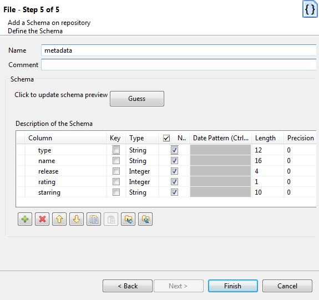Viewport: 319px width, 300px height.
Task: Move selected column up with arrow icon
Action: [59, 219]
